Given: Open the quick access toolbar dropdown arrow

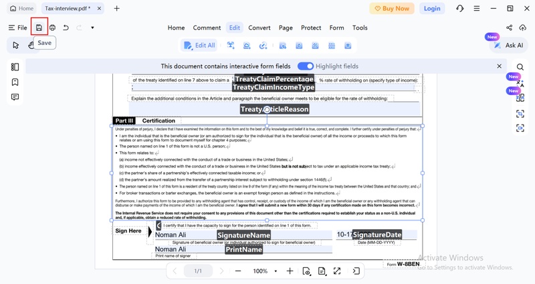Looking at the screenshot, I should [92, 27].
